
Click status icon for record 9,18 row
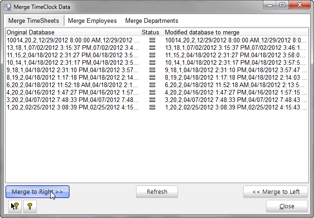coord(152,70)
